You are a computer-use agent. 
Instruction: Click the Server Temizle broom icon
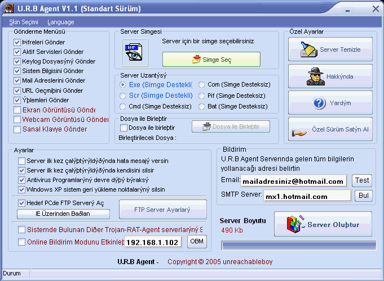coord(306,50)
